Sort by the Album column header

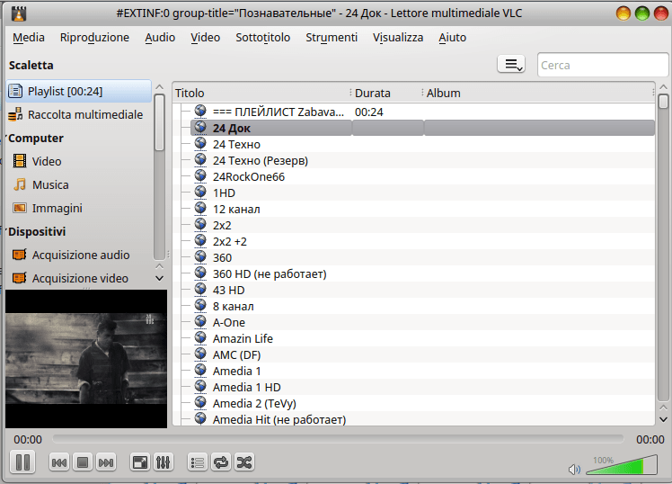538,93
